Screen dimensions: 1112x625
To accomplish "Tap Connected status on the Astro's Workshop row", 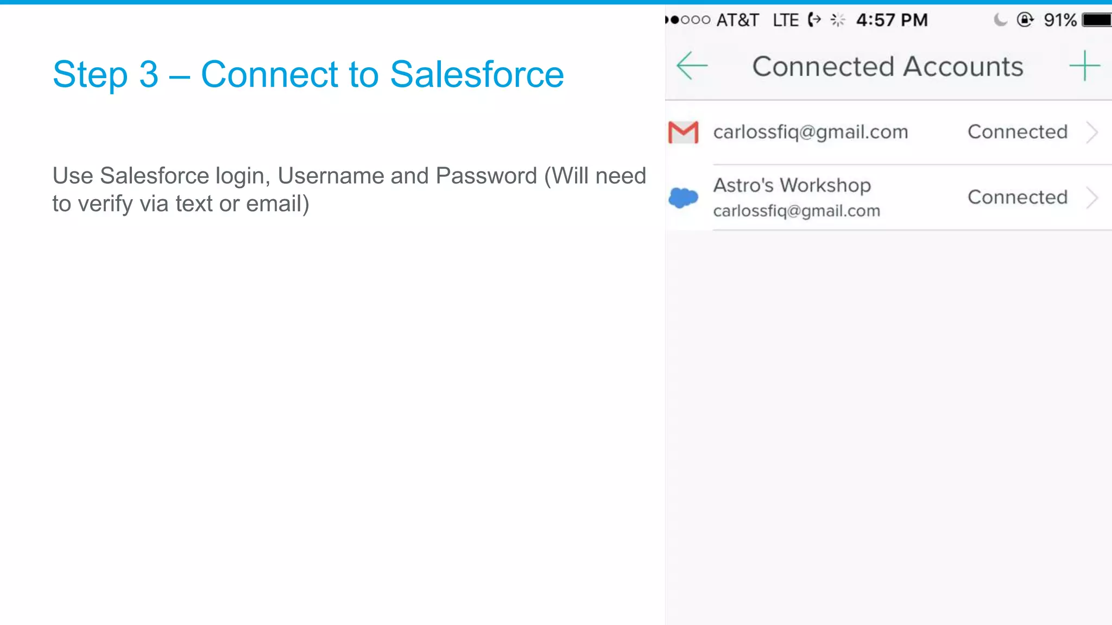I will 1018,197.
